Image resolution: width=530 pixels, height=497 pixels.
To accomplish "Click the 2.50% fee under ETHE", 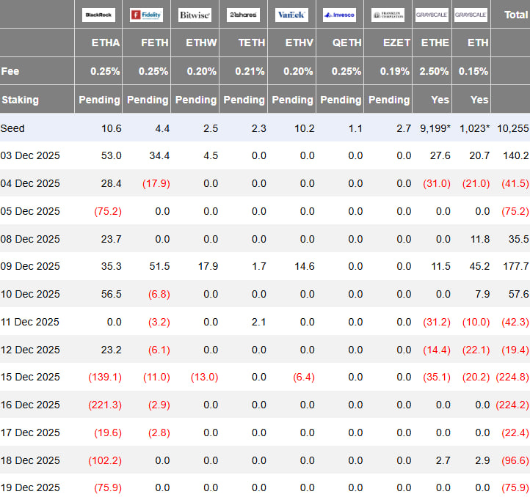I will coord(434,71).
